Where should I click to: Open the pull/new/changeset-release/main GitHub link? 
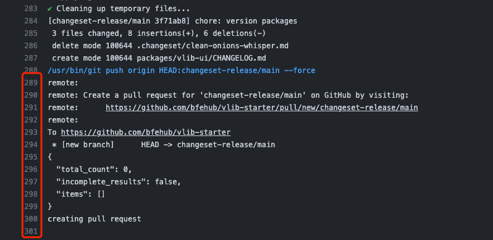point(261,108)
